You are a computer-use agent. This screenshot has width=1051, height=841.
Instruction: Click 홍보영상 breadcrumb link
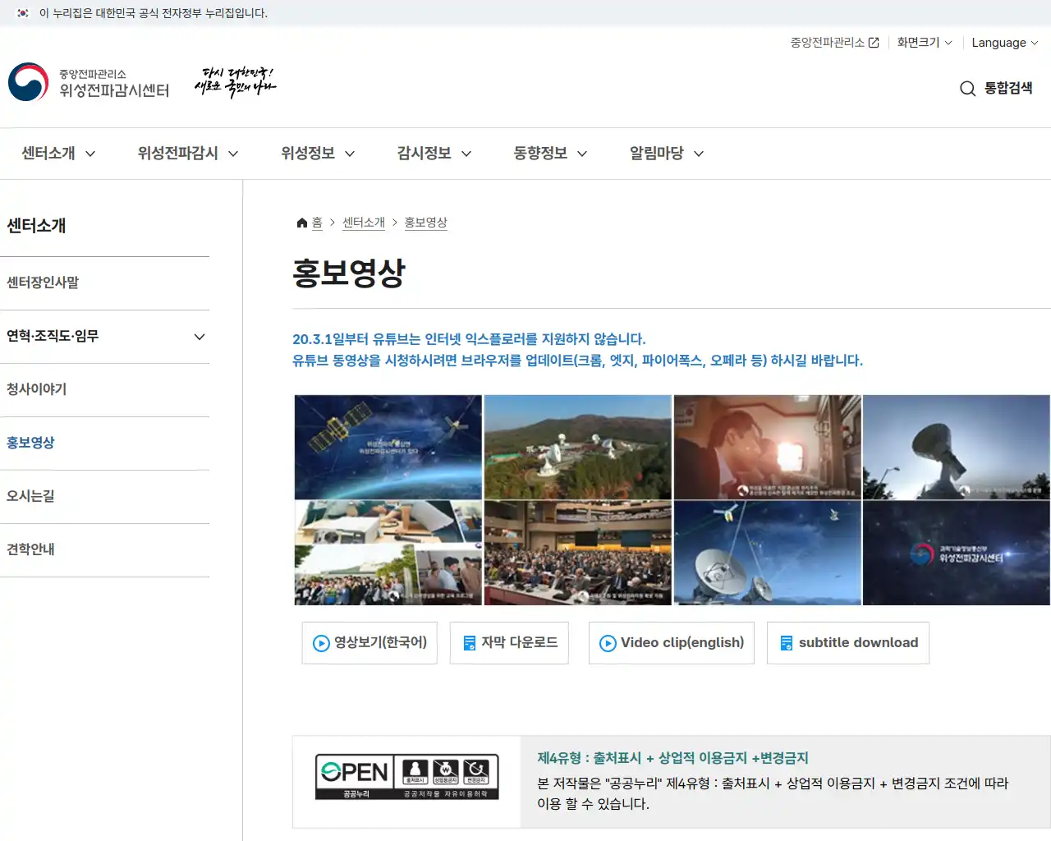pos(426,223)
